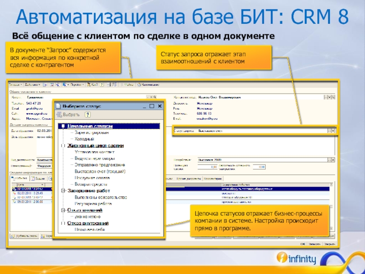365x274 pixels.
Task: Click the Статус запроса ellipsis picker button
Action: (x=329, y=131)
